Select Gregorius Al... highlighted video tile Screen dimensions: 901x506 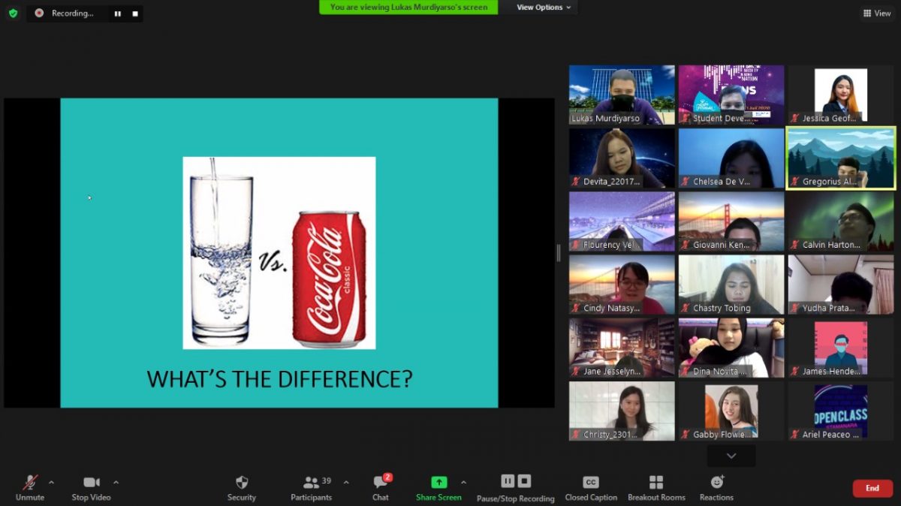click(x=841, y=158)
